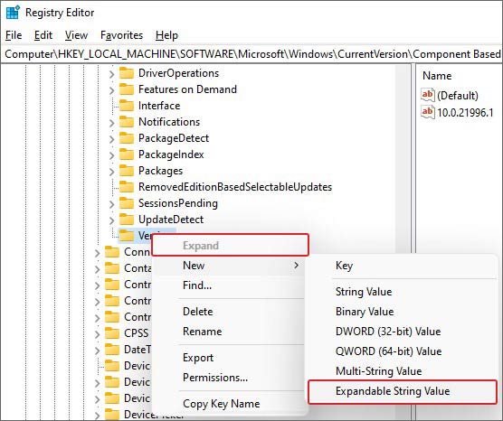Expand the CPSS key
Image resolution: width=503 pixels, height=421 pixels.
click(x=97, y=334)
